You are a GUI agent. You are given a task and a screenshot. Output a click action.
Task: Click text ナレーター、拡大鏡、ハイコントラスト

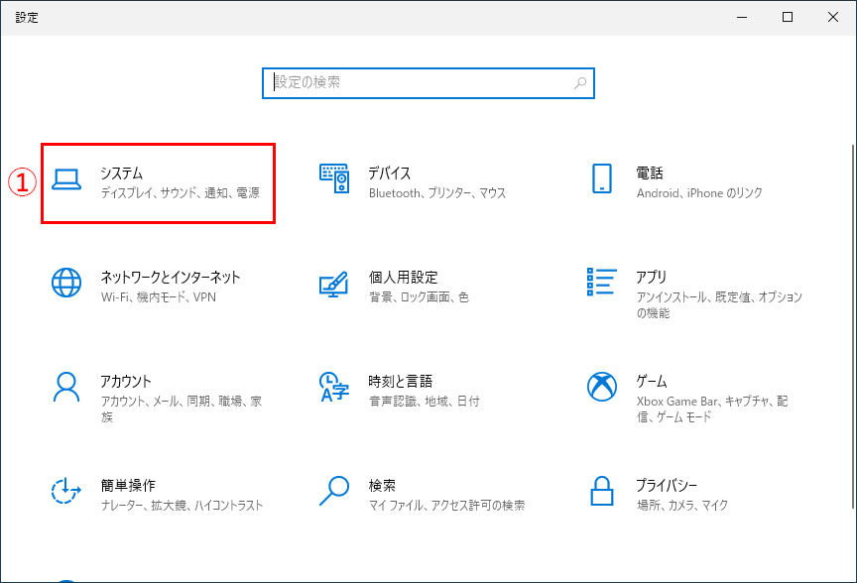182,506
